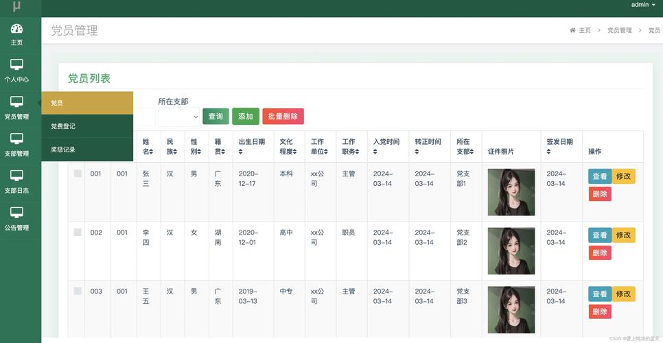The width and height of the screenshot is (663, 343).
Task: Sort by 所在支部 column arrows
Action: coord(472,152)
